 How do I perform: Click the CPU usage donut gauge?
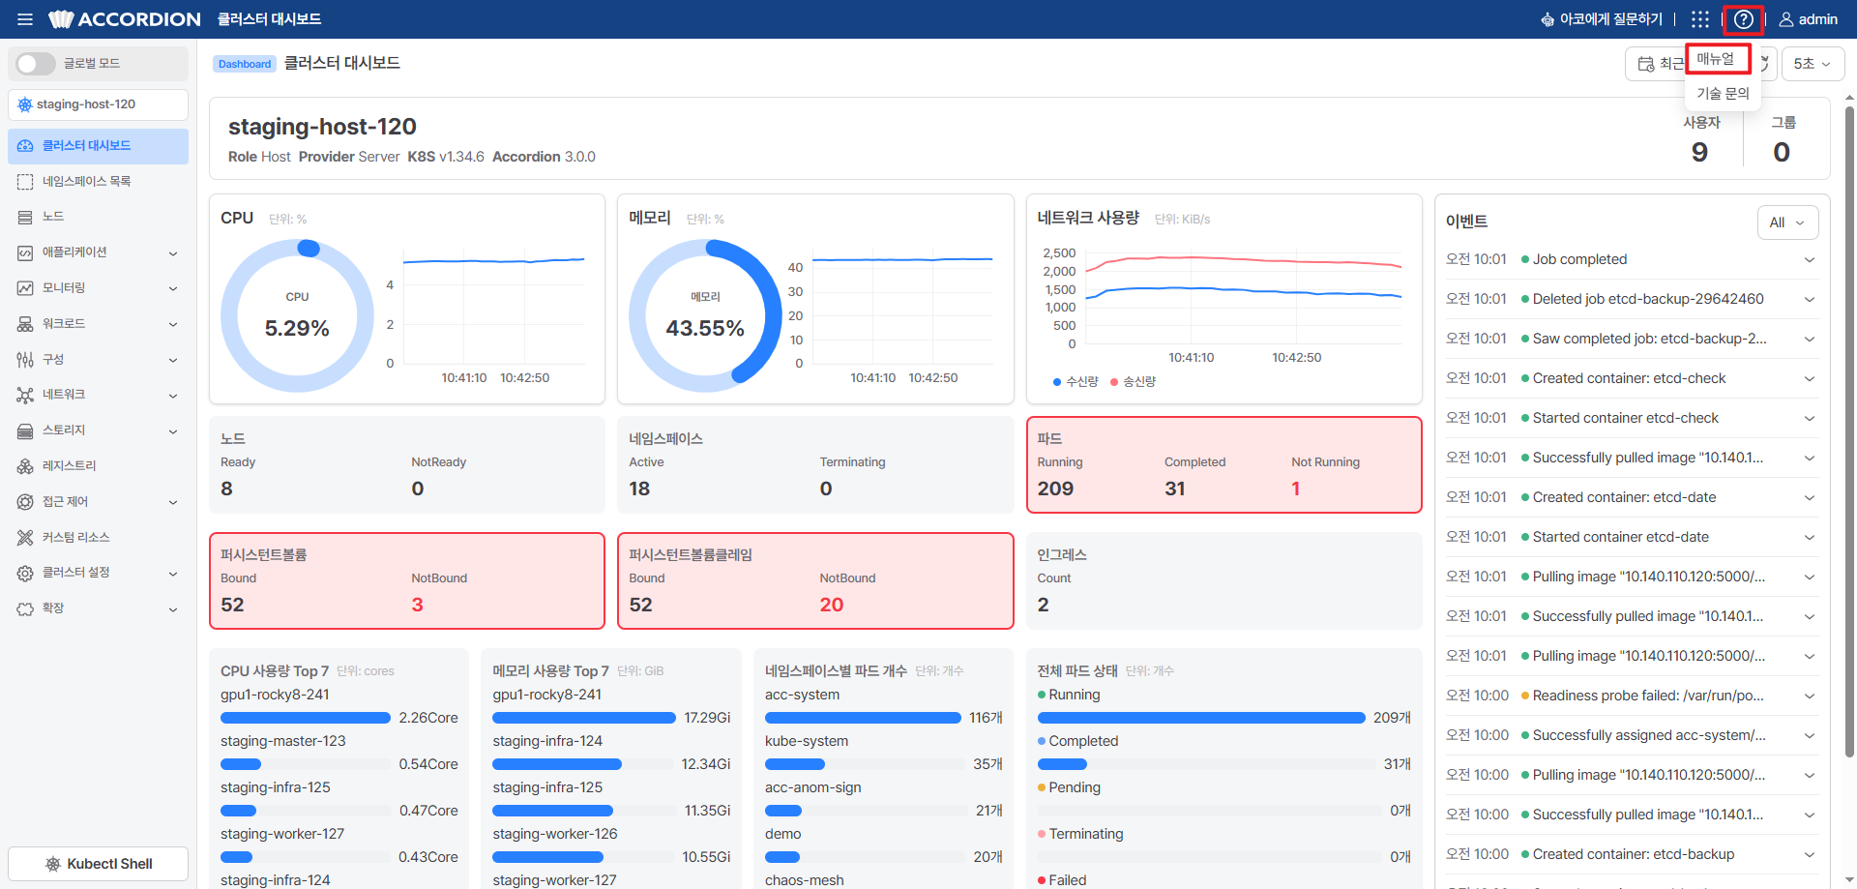click(x=297, y=315)
